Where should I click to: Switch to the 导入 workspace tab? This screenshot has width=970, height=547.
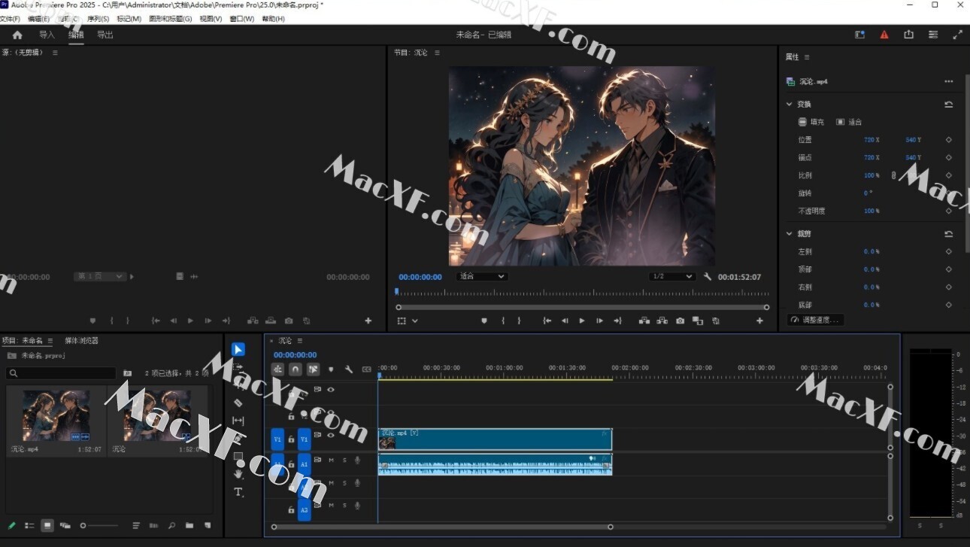[x=47, y=35]
